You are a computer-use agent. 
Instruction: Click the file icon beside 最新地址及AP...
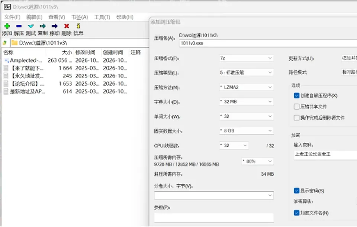[6, 91]
